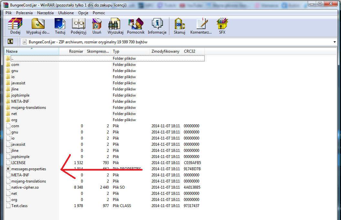Select the org folder row
The image size is (341, 220).
coord(104,120)
